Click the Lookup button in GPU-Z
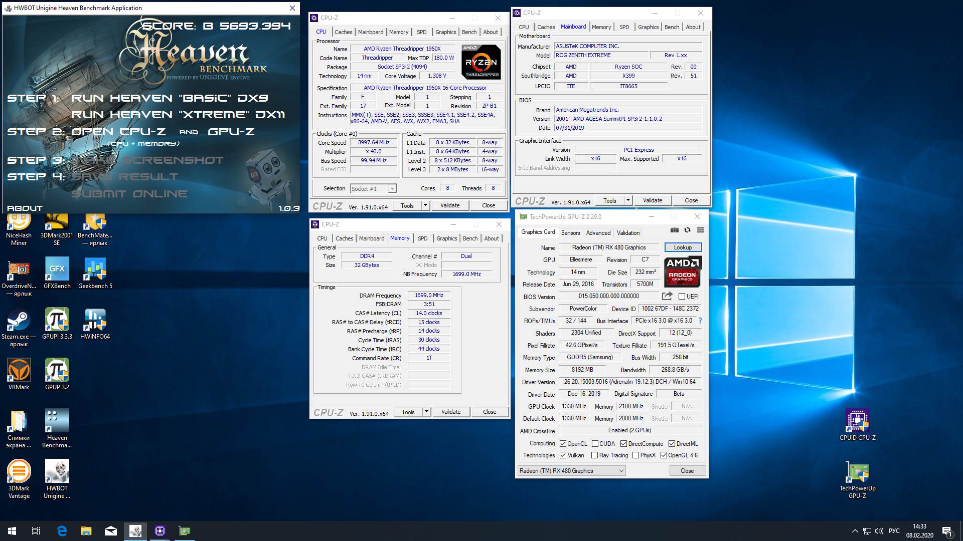This screenshot has width=963, height=541. click(683, 247)
